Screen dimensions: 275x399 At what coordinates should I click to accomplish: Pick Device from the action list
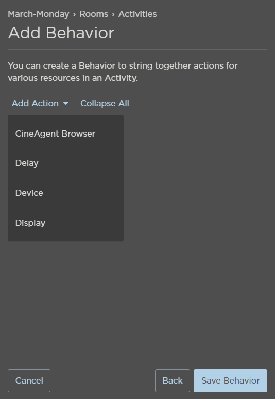coord(65,193)
